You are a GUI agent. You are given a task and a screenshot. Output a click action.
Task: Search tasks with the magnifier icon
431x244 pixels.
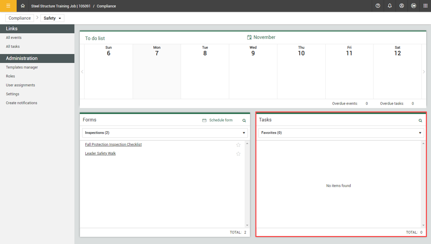420,120
